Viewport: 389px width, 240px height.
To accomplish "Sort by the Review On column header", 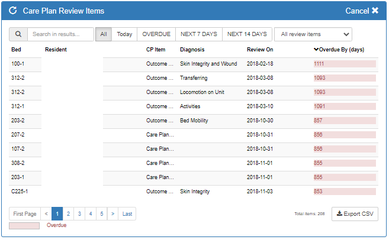I will pyautogui.click(x=260, y=50).
